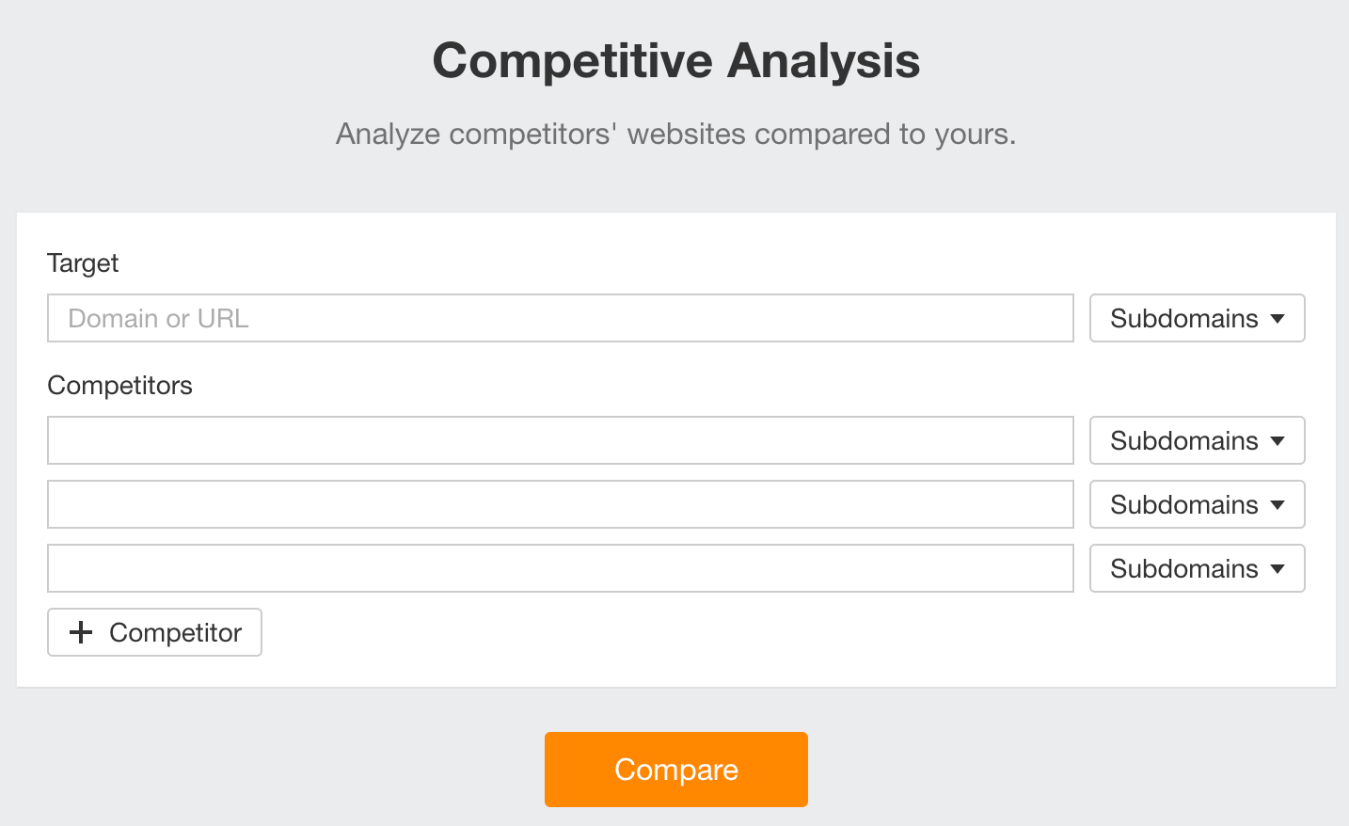Click the Competitive Analysis heading
This screenshot has width=1349, height=826.
675,61
